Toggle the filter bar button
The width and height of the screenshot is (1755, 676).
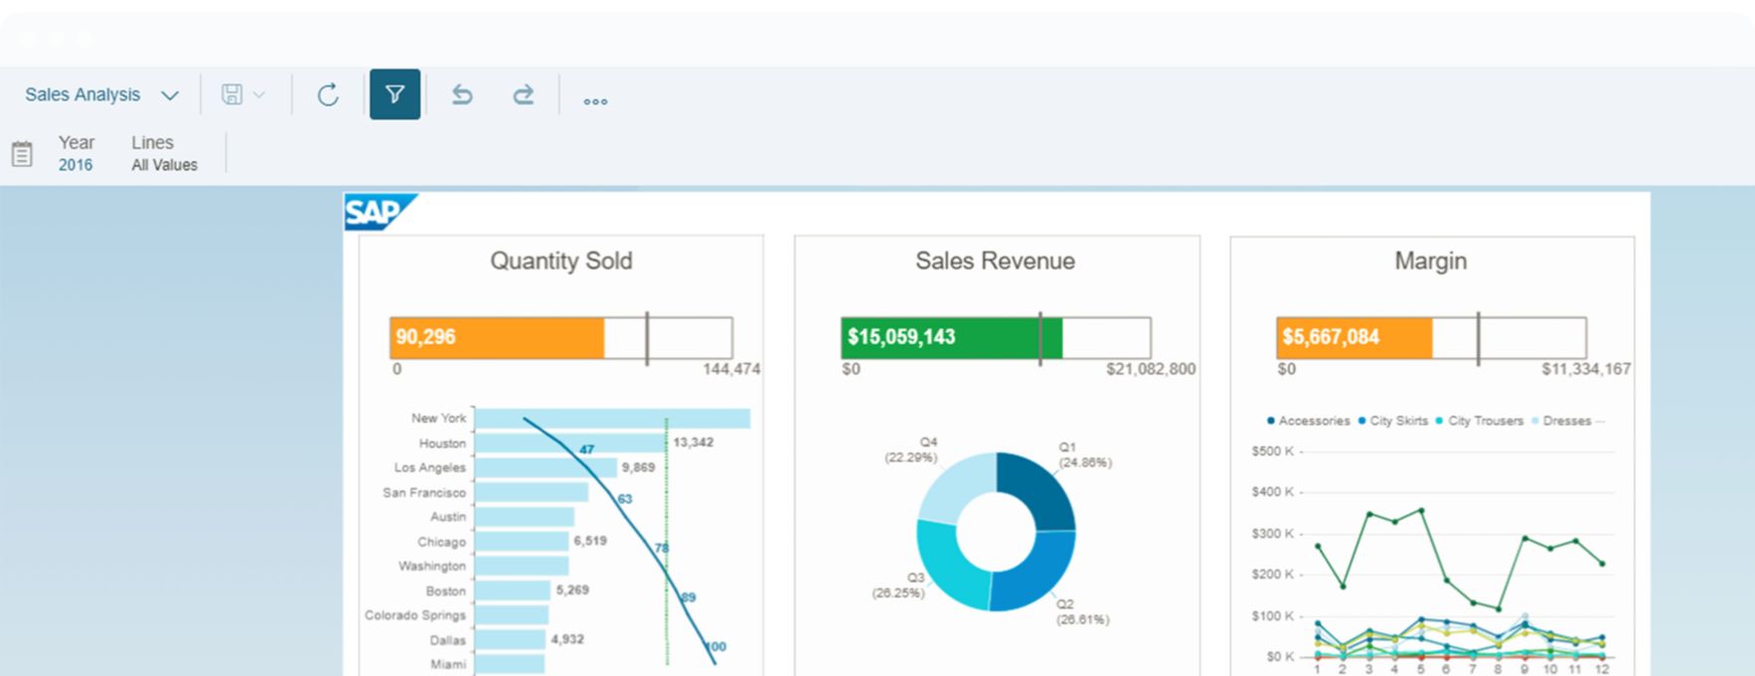pyautogui.click(x=395, y=94)
